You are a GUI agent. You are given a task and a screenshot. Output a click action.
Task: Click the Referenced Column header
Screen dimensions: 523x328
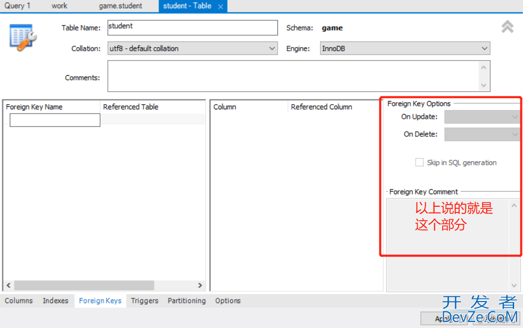tap(335, 107)
